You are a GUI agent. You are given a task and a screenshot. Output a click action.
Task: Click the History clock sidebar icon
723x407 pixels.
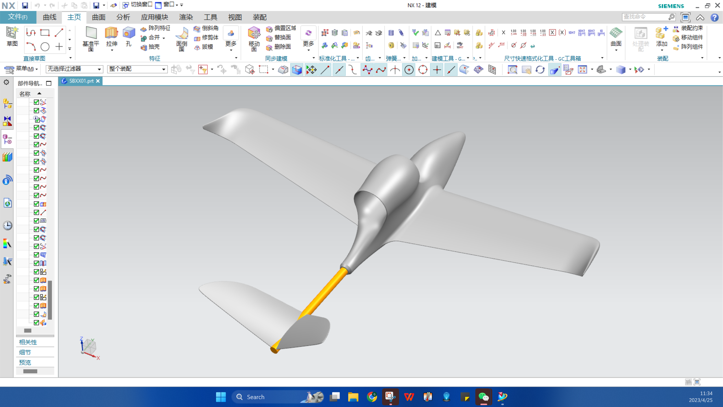click(7, 225)
